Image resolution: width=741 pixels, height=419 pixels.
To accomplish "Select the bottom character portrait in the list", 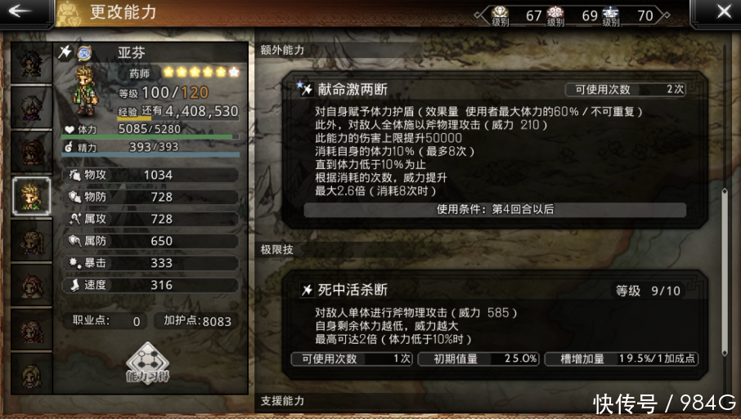I will pyautogui.click(x=32, y=374).
